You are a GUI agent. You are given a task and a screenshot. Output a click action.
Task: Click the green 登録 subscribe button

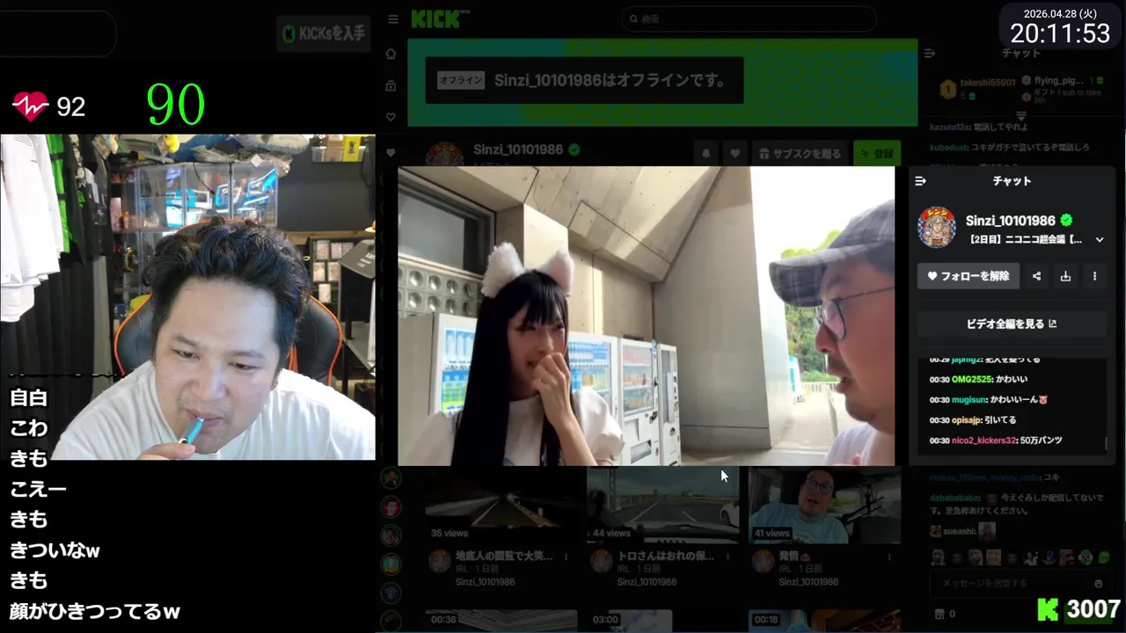[878, 153]
